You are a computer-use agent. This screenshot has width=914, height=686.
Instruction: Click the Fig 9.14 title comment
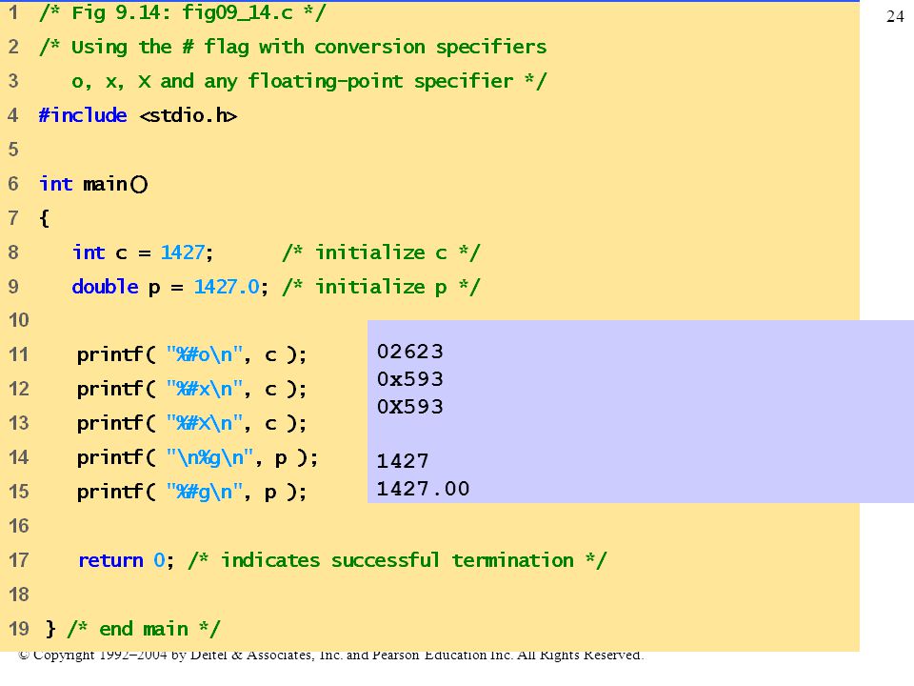182,12
